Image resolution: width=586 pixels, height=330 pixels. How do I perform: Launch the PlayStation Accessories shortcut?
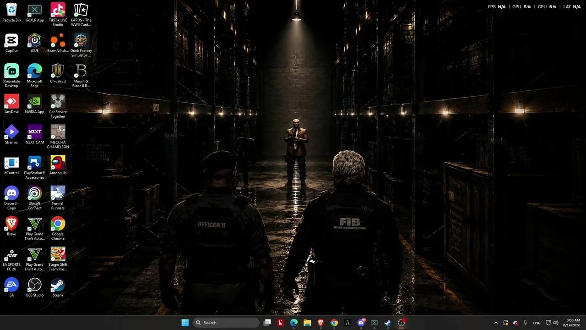[35, 168]
